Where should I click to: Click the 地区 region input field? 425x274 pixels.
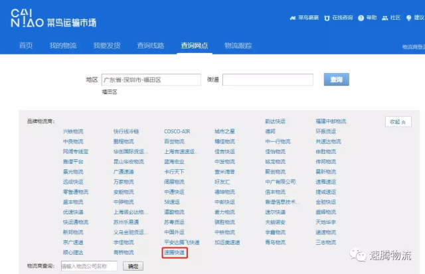click(151, 80)
